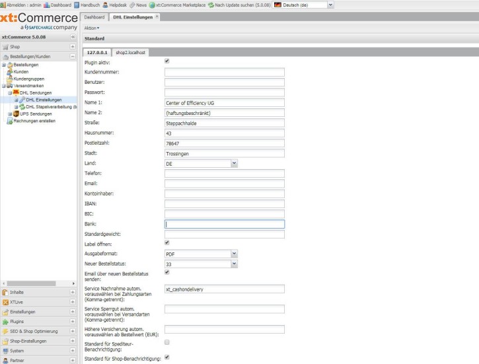This screenshot has width=479, height=364.
Task: Click the Bank input field
Action: (x=225, y=224)
